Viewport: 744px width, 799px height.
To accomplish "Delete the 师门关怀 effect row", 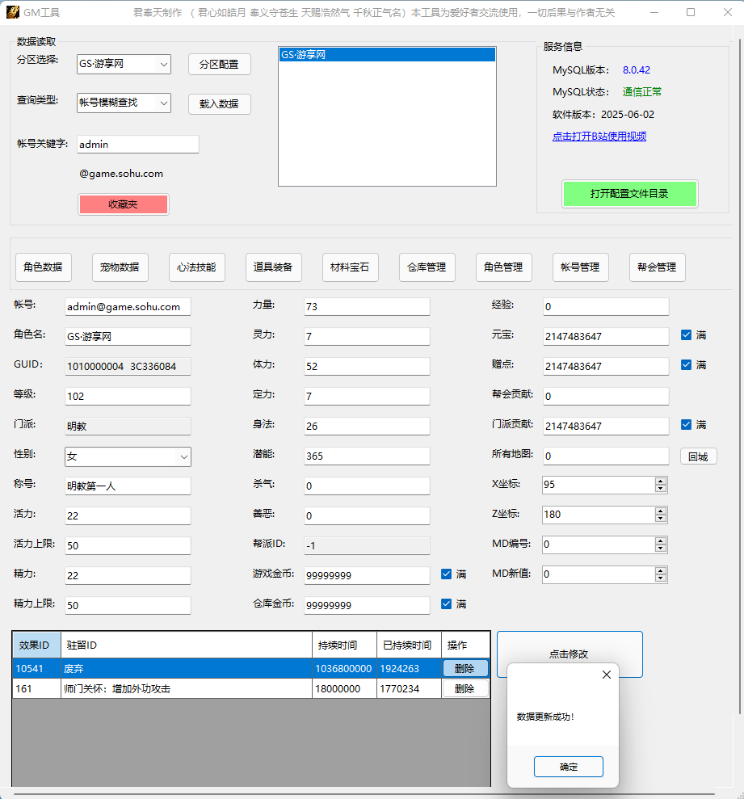I will [464, 689].
